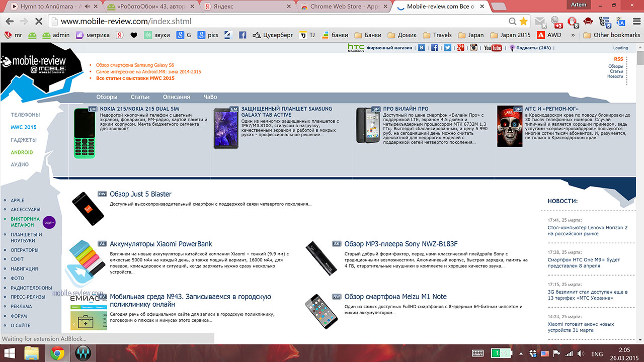The height and width of the screenshot is (362, 644).
Task: Open the метрика bookmark
Action: 93,35
